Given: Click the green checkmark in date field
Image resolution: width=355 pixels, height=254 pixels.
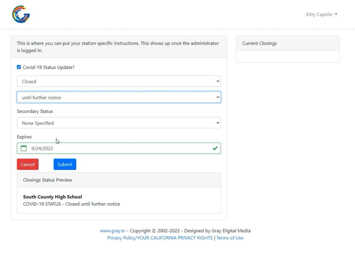Looking at the screenshot, I should pyautogui.click(x=215, y=148).
